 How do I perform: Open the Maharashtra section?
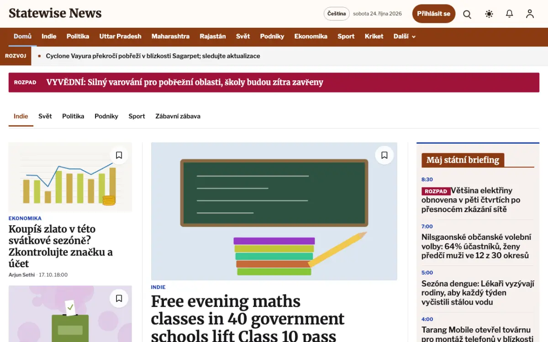pos(170,36)
